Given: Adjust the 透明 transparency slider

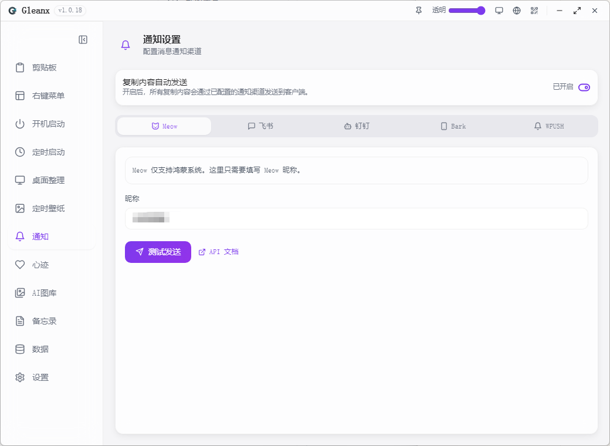Looking at the screenshot, I should tap(467, 11).
